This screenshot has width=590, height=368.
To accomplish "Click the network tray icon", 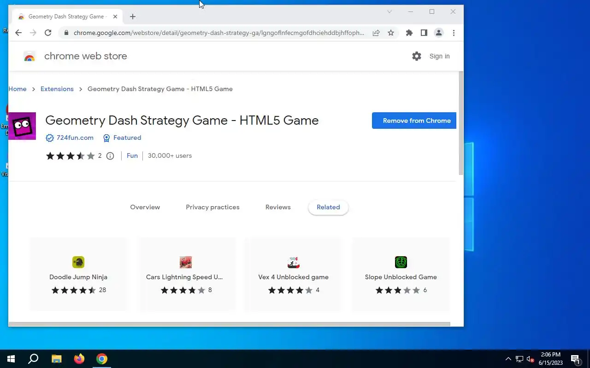I will [519, 359].
